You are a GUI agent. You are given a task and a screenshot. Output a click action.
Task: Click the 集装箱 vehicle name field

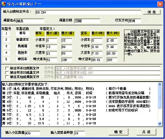[23, 46]
